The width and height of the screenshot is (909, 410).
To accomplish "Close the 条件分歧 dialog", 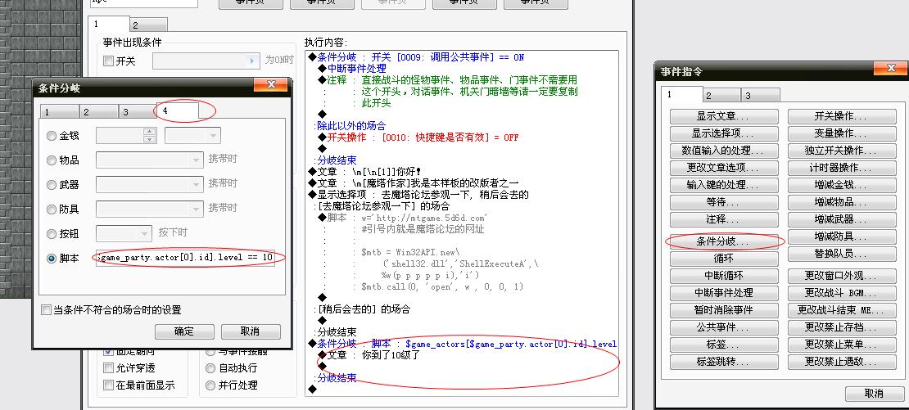I will 271,86.
